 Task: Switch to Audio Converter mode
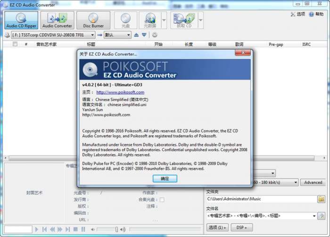[x=57, y=20]
